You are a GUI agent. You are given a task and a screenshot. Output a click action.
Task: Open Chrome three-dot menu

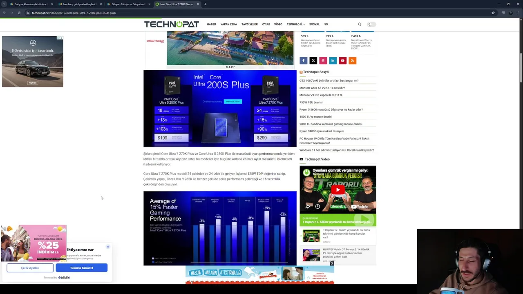pyautogui.click(x=519, y=13)
